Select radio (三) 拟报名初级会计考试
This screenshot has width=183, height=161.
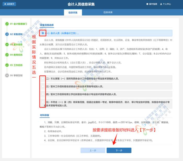coord(43,86)
